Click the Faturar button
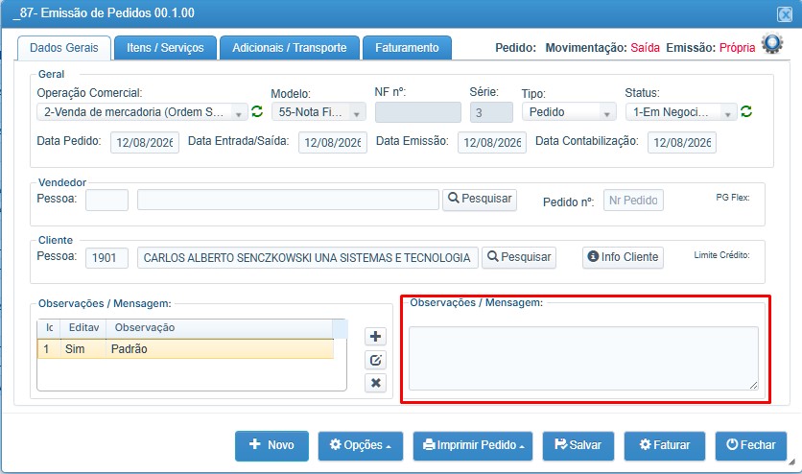 point(665,445)
